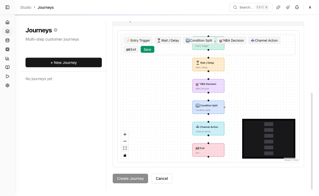Open the documentation book icon in the sidebar

(x=7, y=67)
